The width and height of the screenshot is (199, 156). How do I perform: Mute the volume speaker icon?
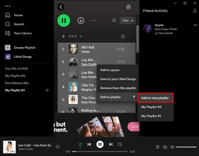(172, 147)
